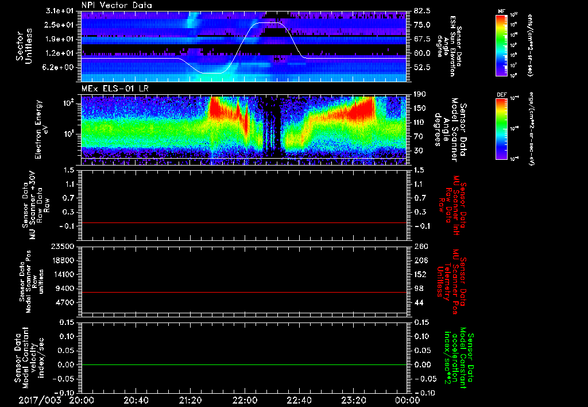Click the 23500 scanner position tick label
This screenshot has width=588, height=407.
click(63, 246)
